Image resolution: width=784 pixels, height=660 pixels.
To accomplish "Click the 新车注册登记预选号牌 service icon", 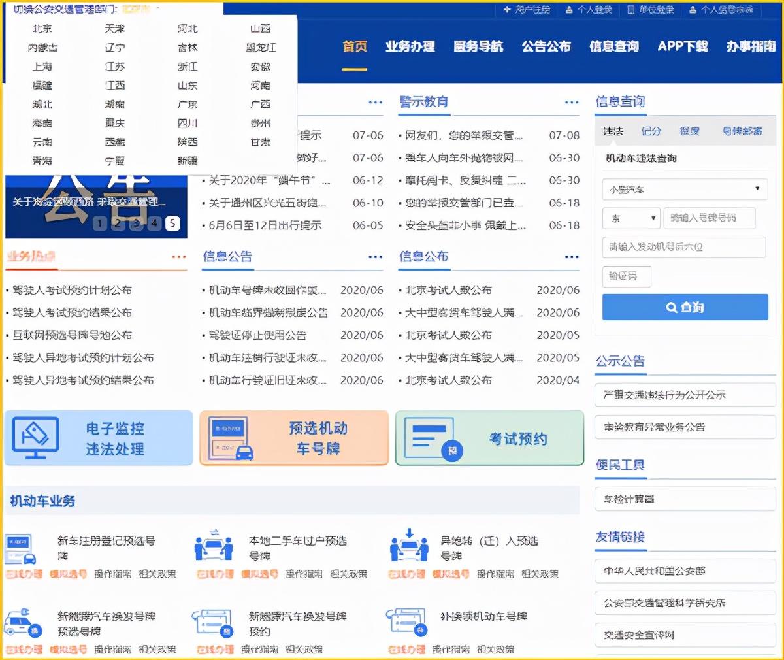I will [x=20, y=549].
